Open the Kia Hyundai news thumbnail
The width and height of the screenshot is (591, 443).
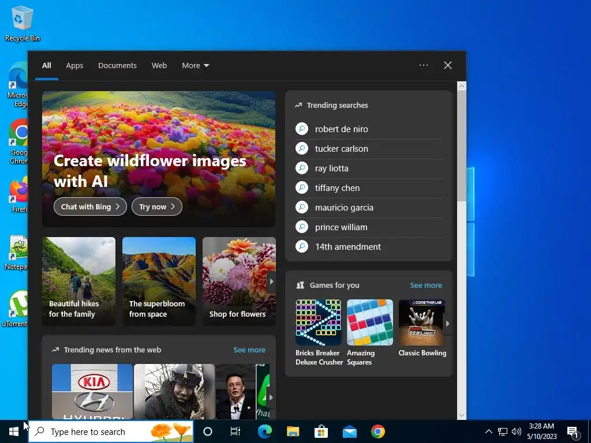coord(92,392)
